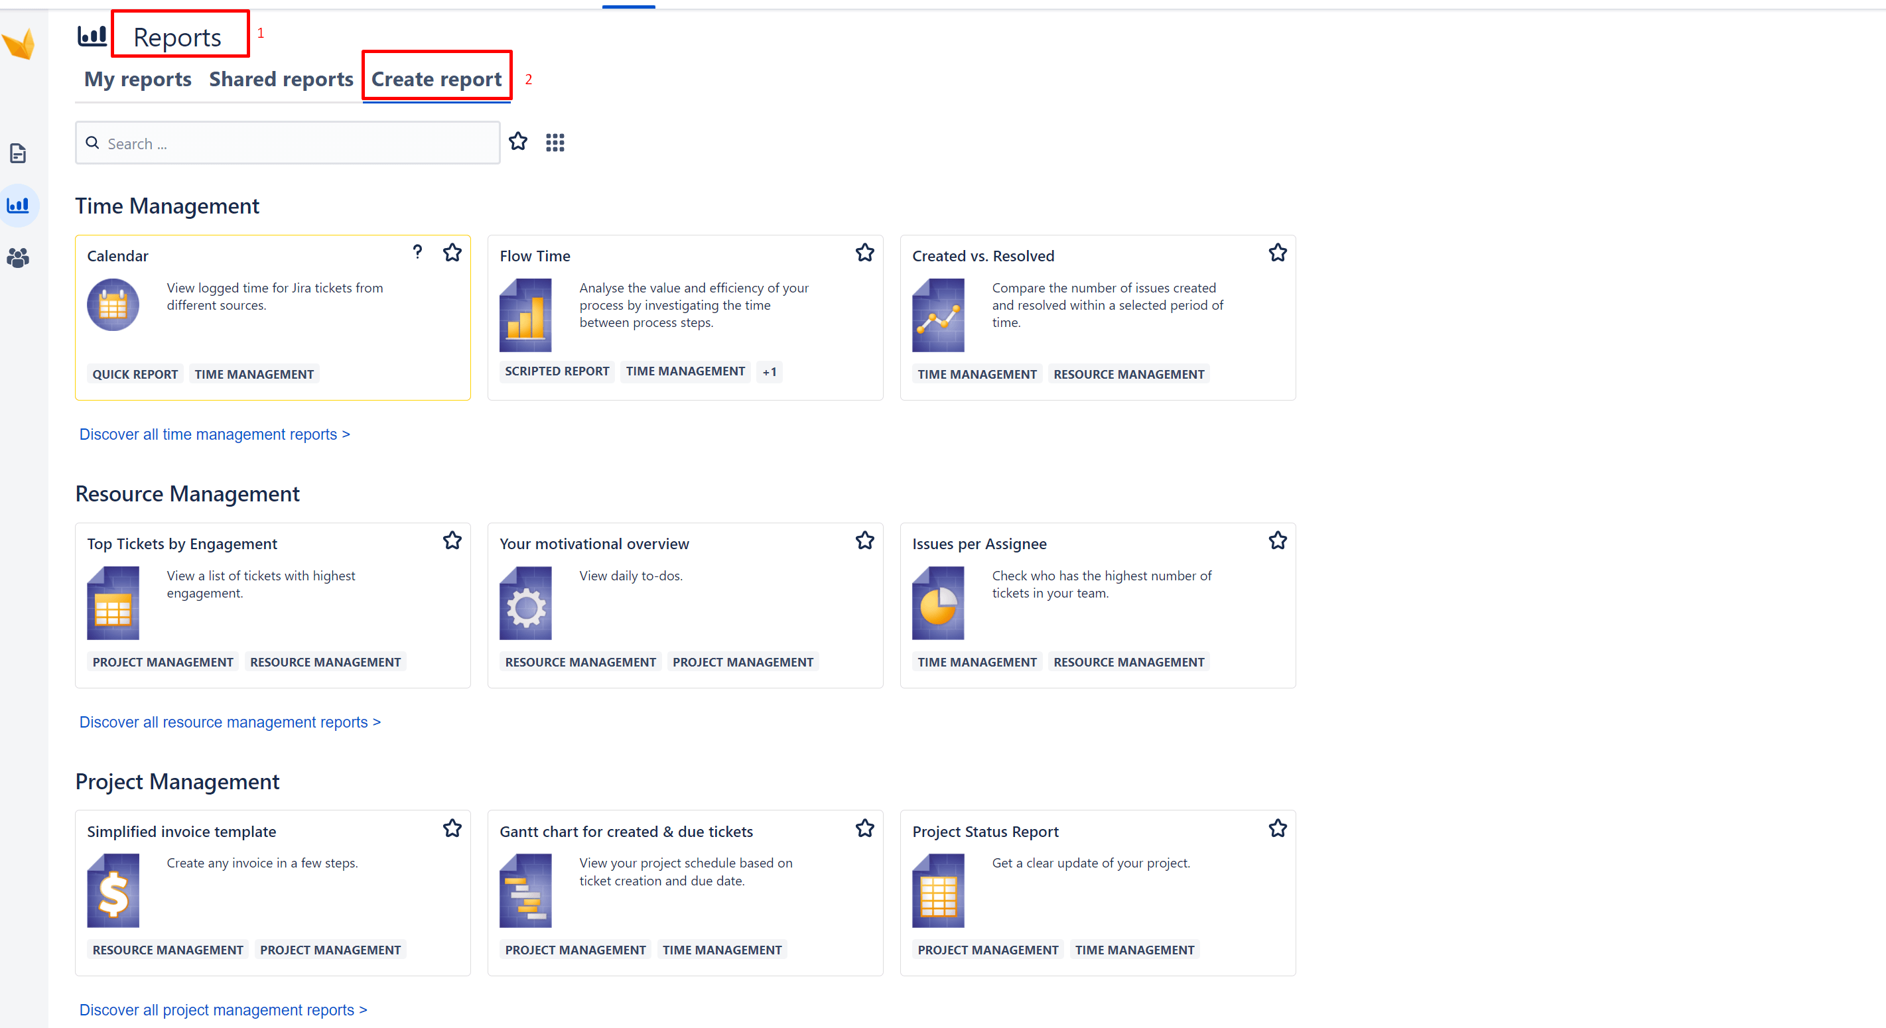The height and width of the screenshot is (1028, 1886).
Task: Click Top Tickets by Engagement table thumbnail
Action: 113,603
